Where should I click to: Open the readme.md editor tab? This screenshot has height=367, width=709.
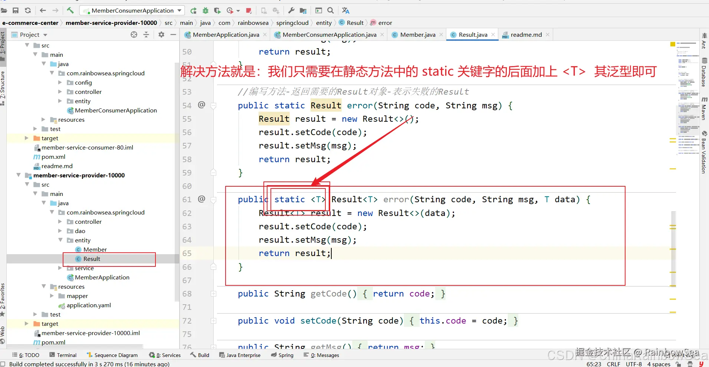point(526,35)
